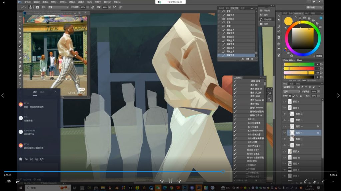Click the pen annotation icon in video player
This screenshot has height=191, width=341.
tap(306, 181)
